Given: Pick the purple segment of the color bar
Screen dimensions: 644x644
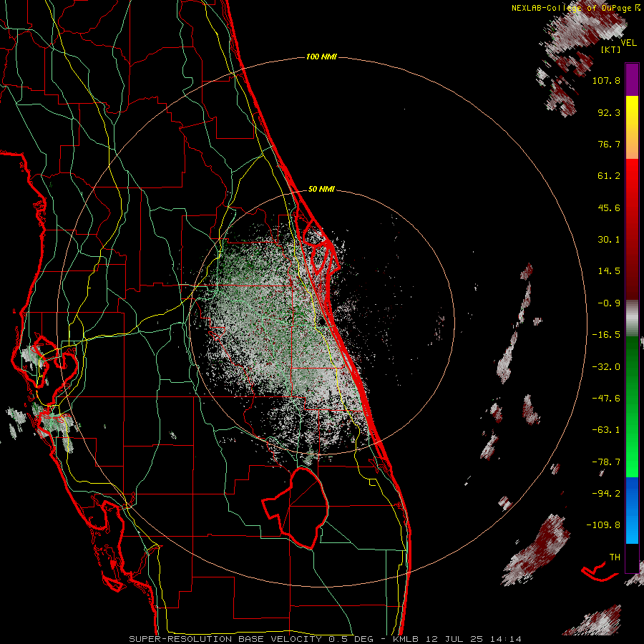Looking at the screenshot, I should [x=632, y=79].
